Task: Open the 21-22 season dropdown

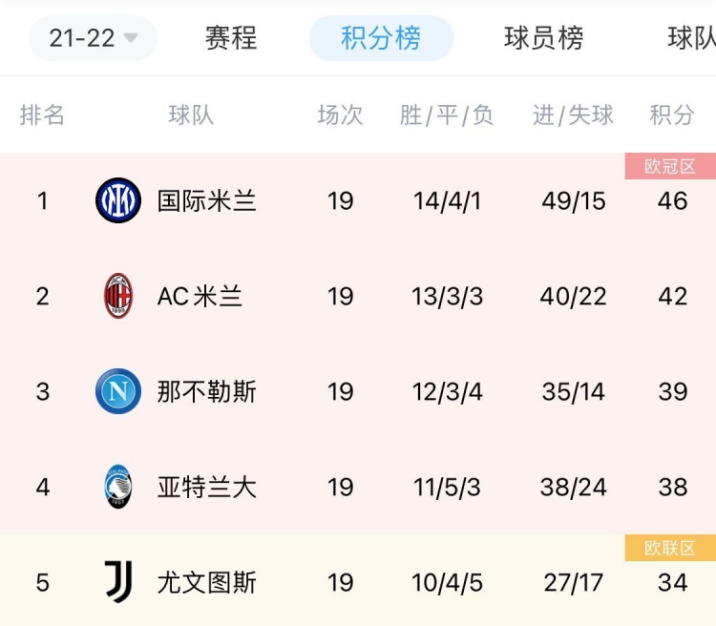Action: coord(94,38)
